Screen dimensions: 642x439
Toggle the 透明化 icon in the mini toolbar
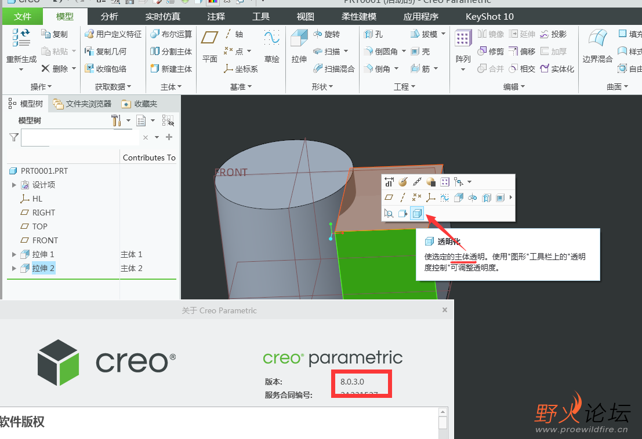pyautogui.click(x=417, y=213)
